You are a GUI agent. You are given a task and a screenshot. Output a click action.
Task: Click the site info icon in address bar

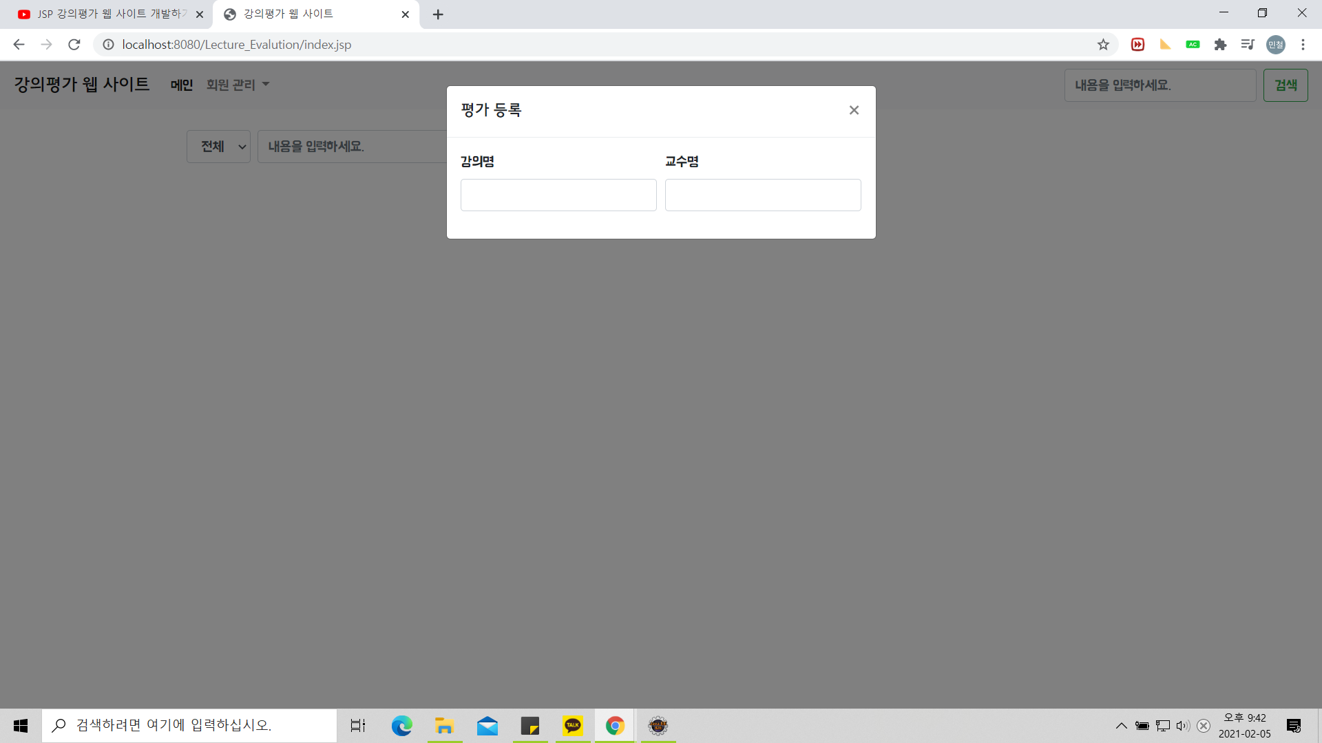click(108, 45)
